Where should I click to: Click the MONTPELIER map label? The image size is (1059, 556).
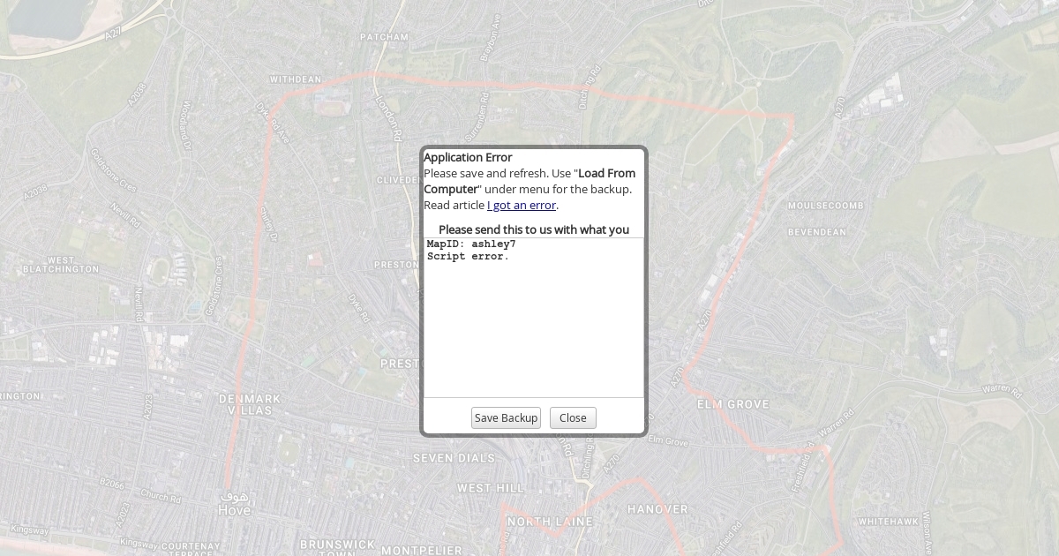(422, 550)
